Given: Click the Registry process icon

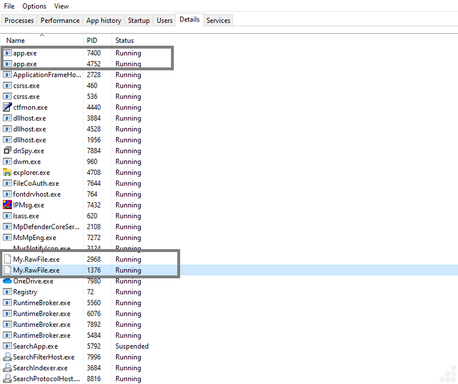Looking at the screenshot, I should [x=7, y=292].
